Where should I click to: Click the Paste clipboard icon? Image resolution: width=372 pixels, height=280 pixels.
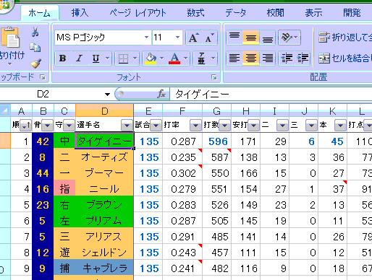pos(10,38)
